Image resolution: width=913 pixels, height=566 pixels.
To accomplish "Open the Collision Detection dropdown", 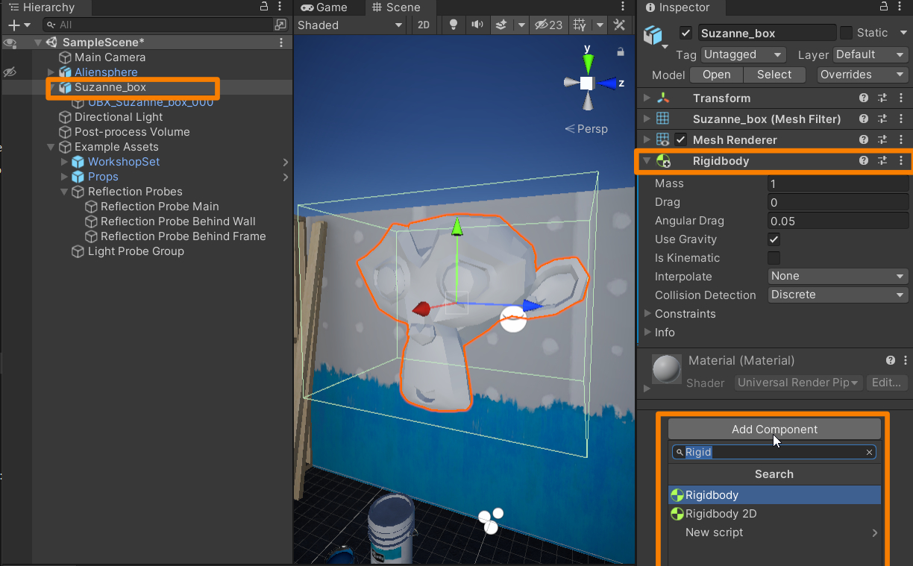I will click(838, 295).
